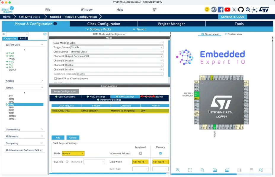Switch to A->Z sorting button
This screenshot has width=275, height=177.
click(23, 38)
